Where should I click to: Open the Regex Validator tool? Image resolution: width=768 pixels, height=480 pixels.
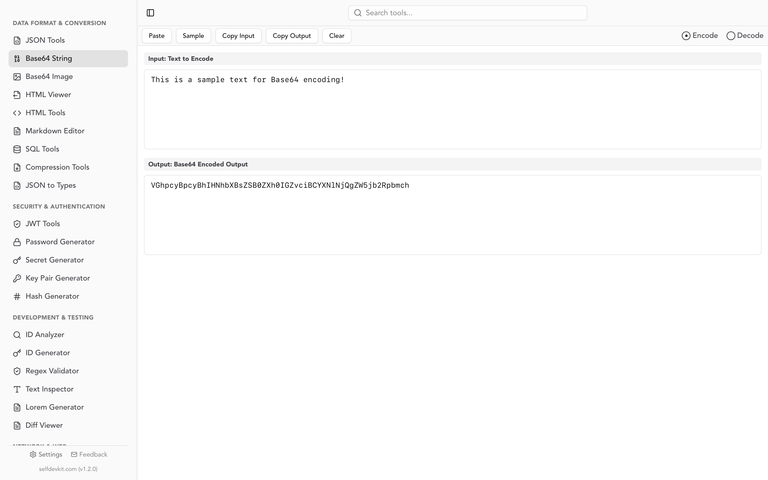coord(68,371)
